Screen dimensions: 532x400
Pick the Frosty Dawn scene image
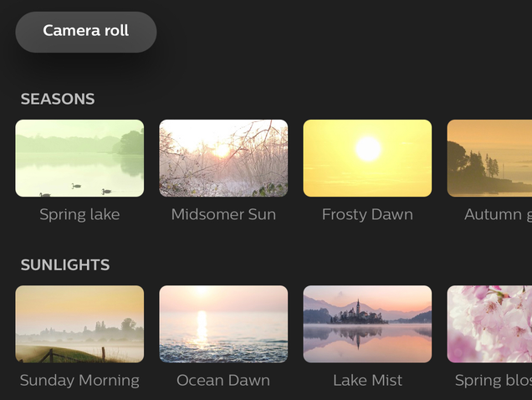pos(367,158)
